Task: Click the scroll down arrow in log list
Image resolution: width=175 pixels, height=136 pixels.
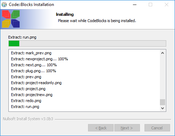Action: pos(162,108)
